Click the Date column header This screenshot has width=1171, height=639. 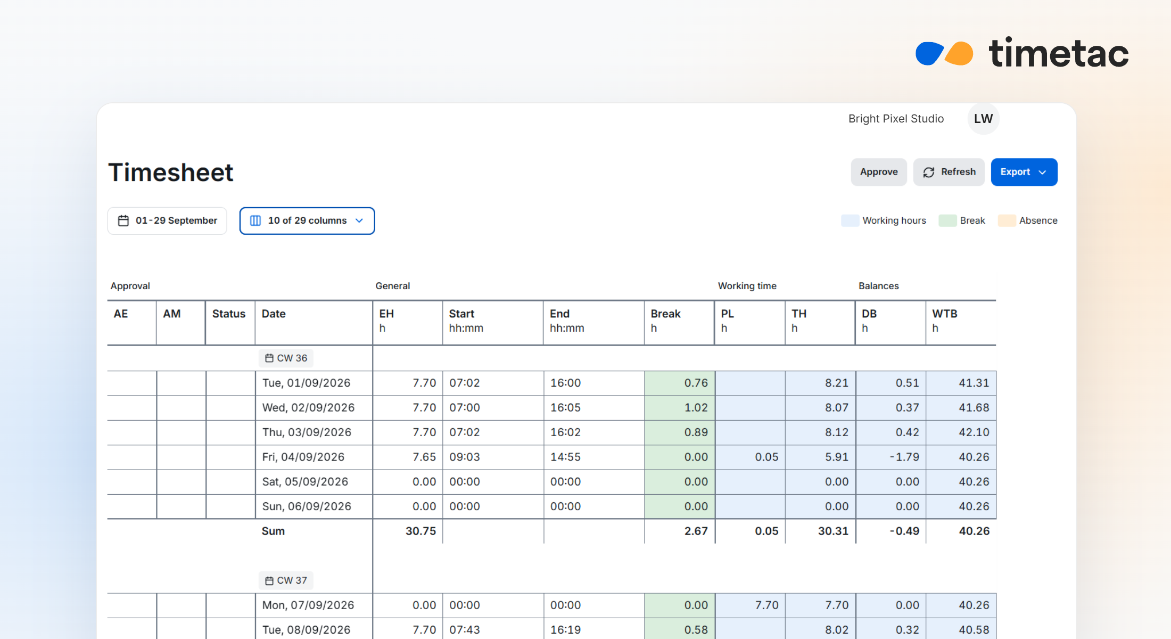314,322
